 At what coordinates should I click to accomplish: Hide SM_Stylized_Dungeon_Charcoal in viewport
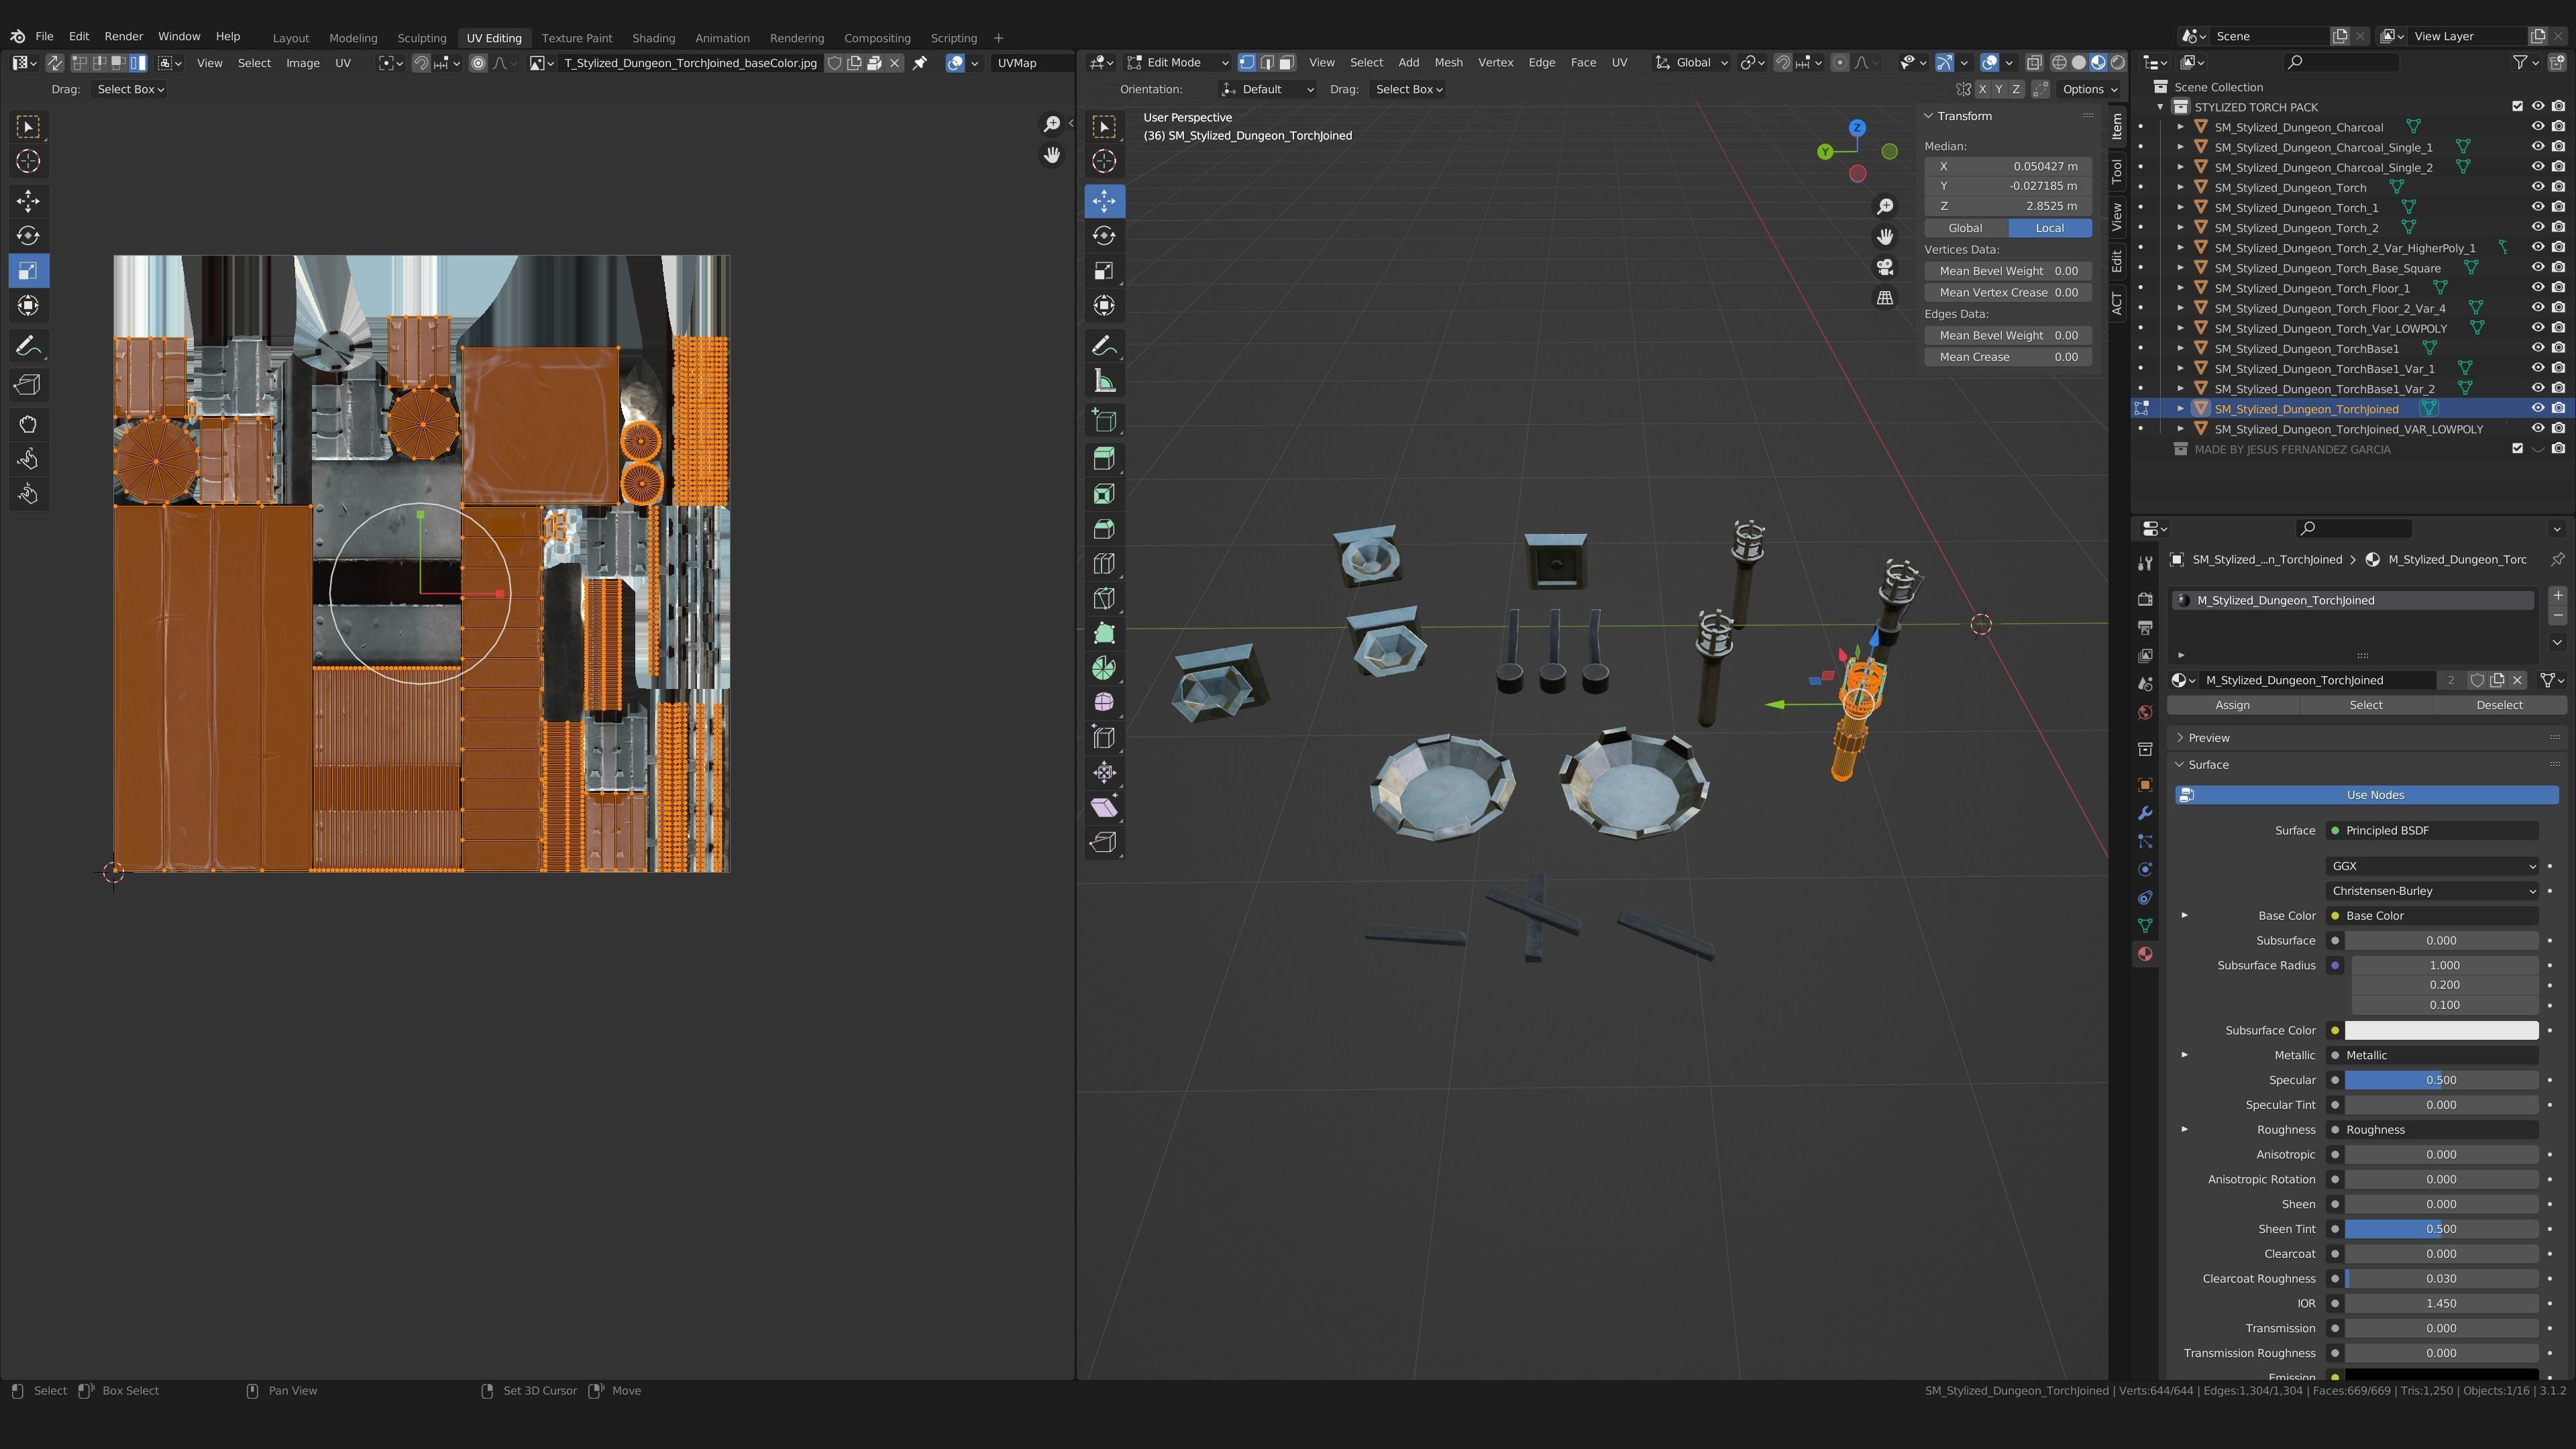2537,127
